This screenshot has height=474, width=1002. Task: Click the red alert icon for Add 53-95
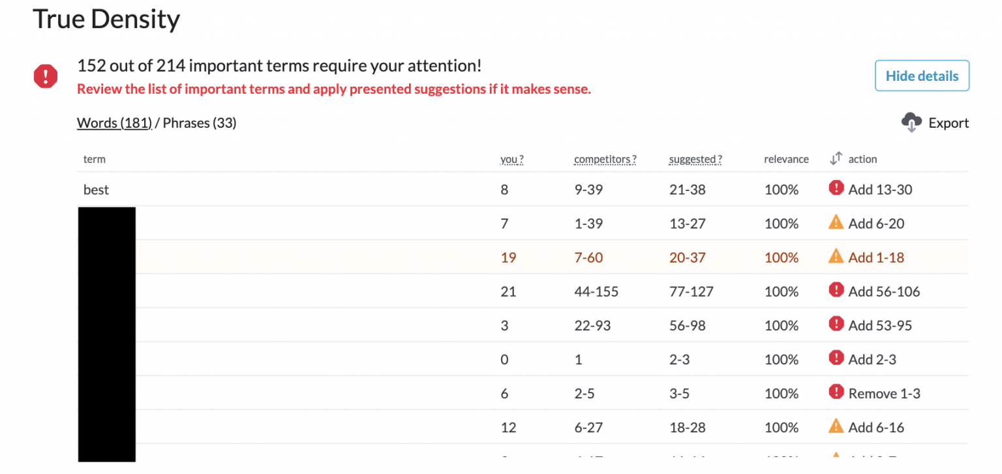(x=836, y=324)
